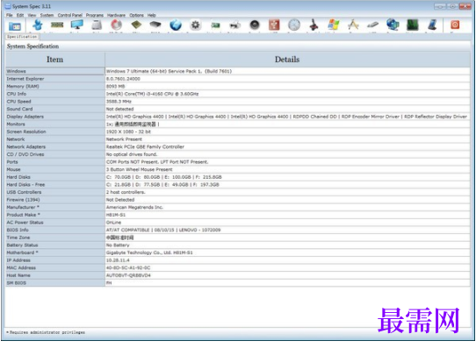Select the BIOS Info row label
476x348 pixels.
click(55, 231)
